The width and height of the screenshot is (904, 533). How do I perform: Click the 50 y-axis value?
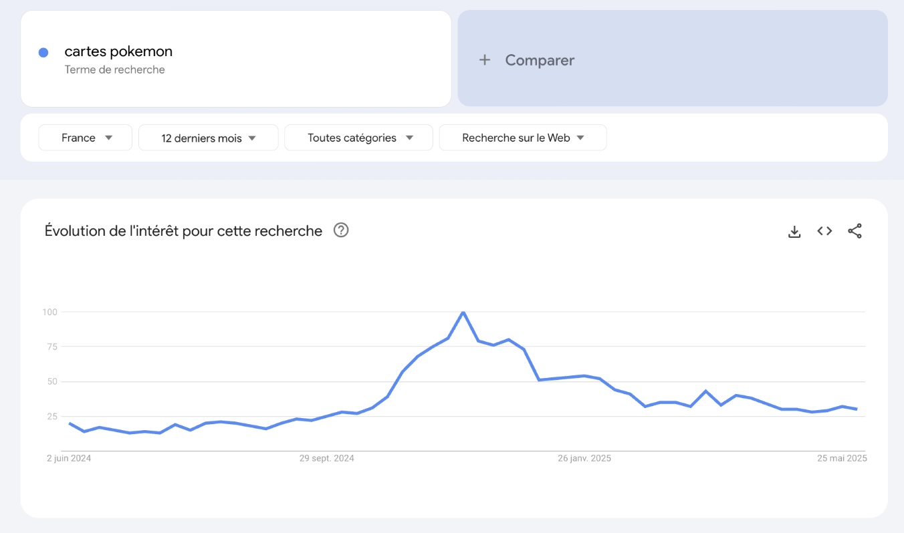coord(52,381)
